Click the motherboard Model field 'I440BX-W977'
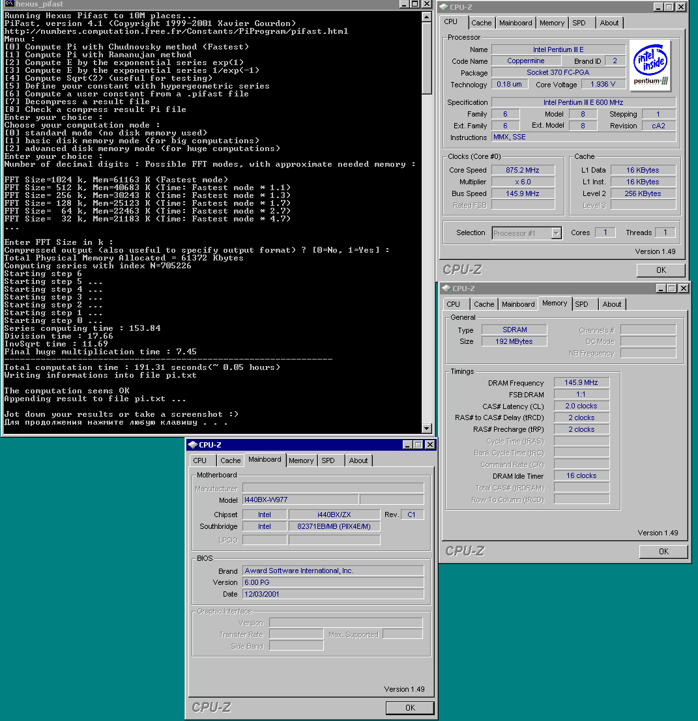The image size is (698, 721). pyautogui.click(x=300, y=500)
